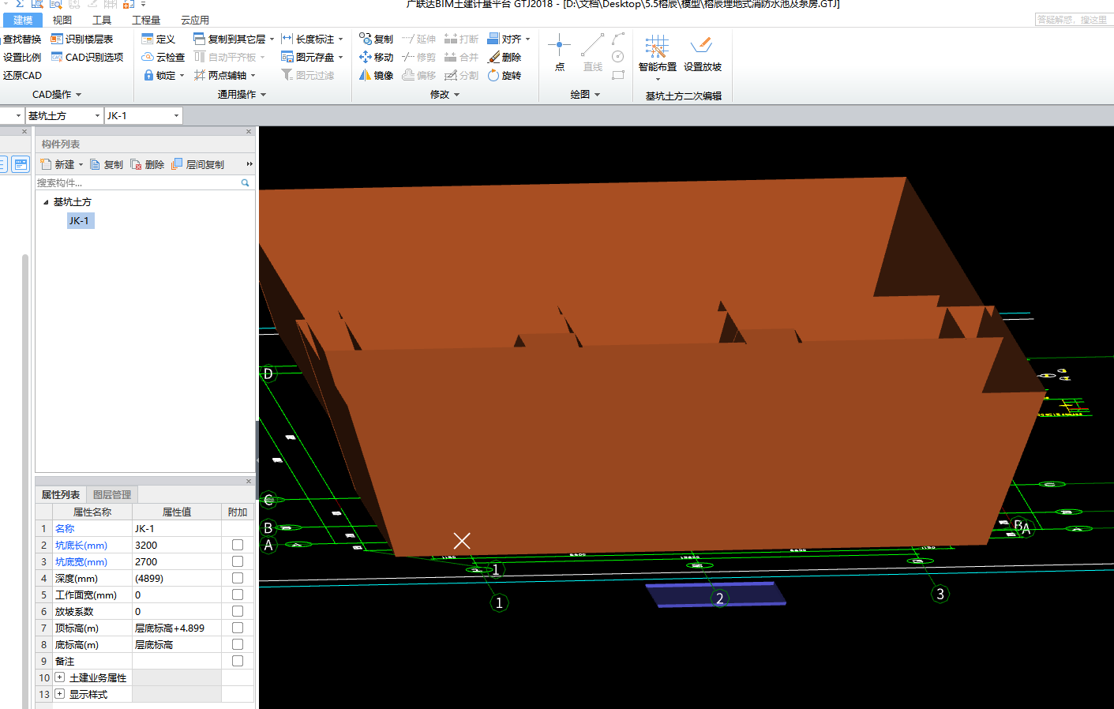
Task: Close the 构件列表 panel
Action: point(249,132)
